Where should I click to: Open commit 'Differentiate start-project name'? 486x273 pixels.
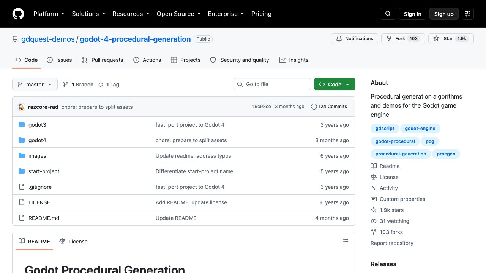[194, 171]
